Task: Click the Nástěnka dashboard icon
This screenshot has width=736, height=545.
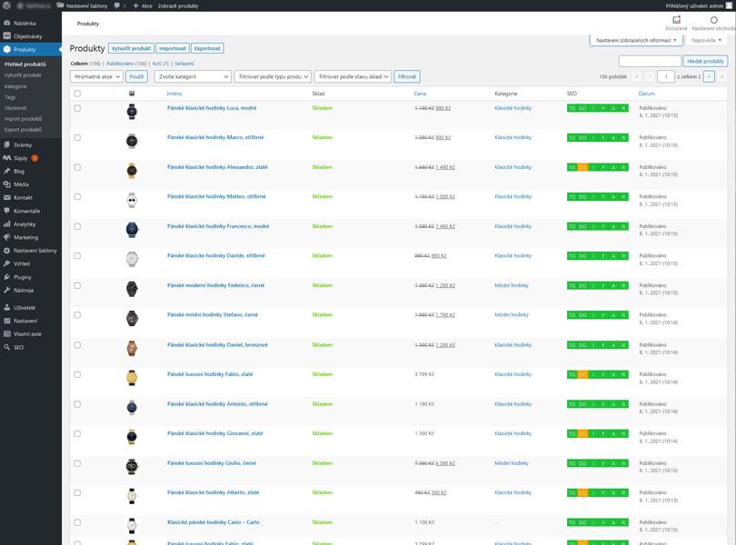Action: point(7,23)
